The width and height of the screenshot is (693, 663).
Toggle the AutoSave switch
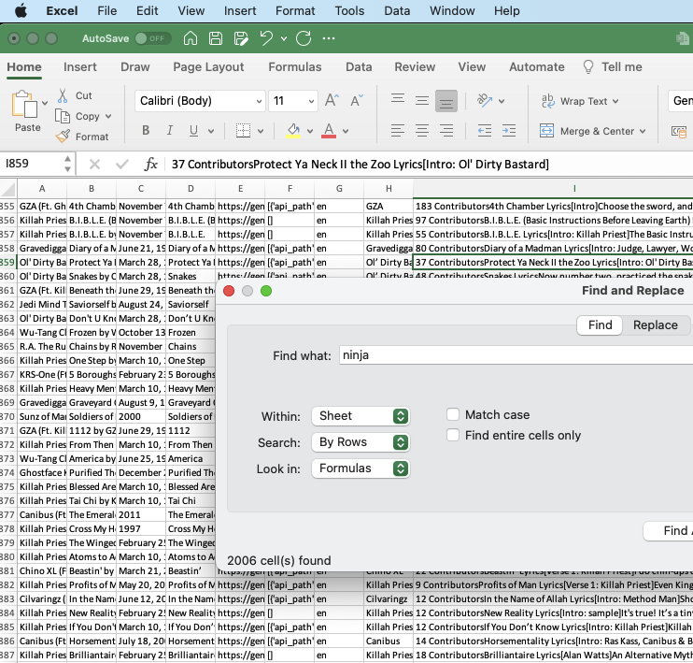(x=152, y=38)
